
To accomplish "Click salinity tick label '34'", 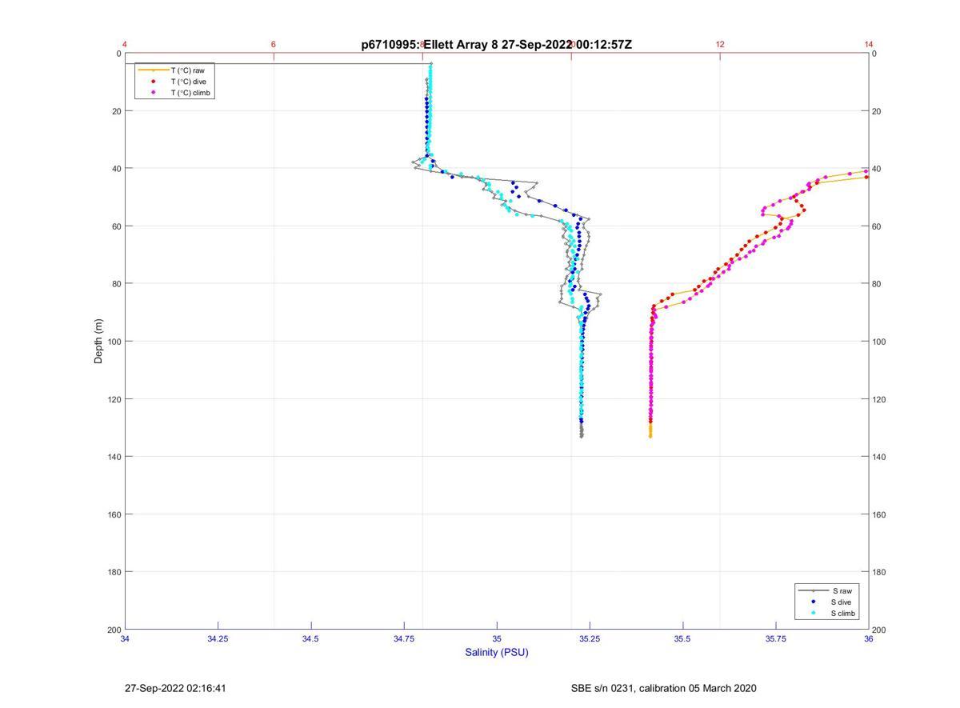I will 125,638.
